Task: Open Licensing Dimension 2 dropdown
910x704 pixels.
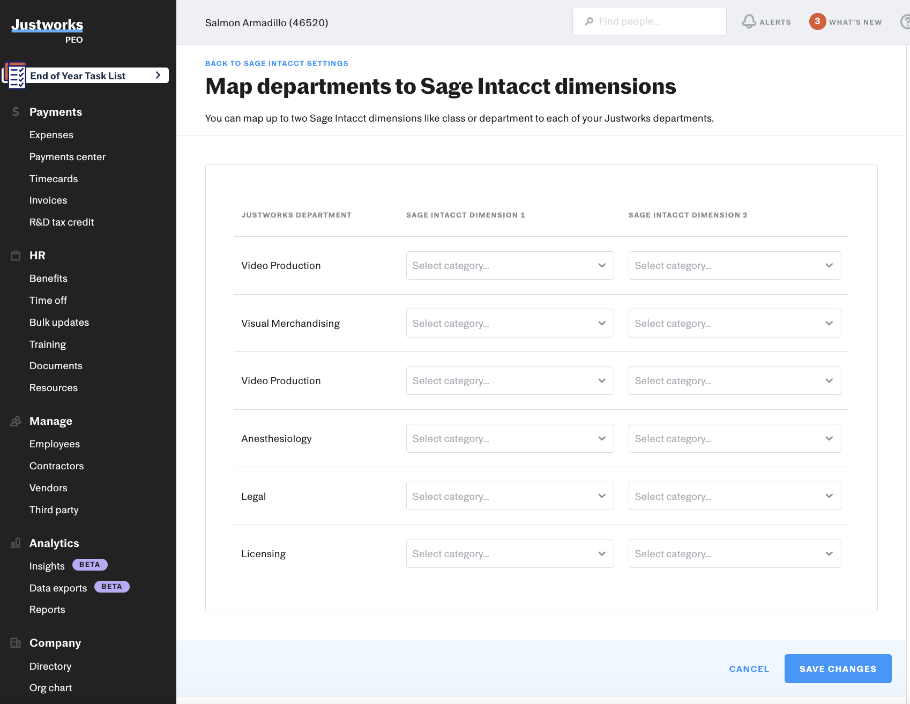Action: tap(735, 553)
